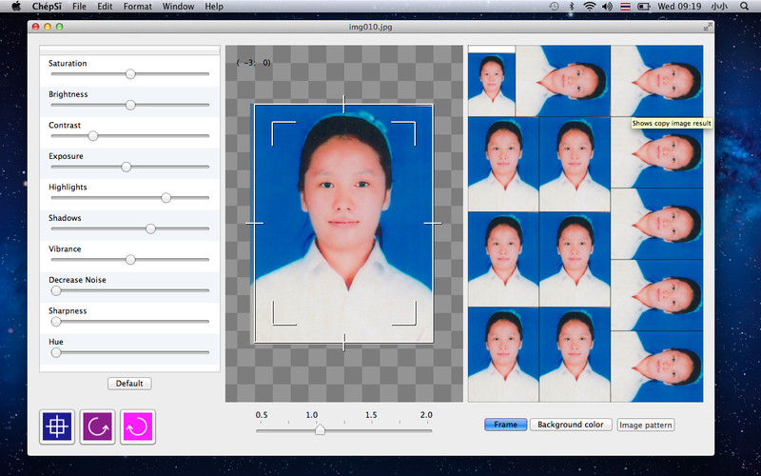Click the volume icon in menu bar

click(607, 7)
